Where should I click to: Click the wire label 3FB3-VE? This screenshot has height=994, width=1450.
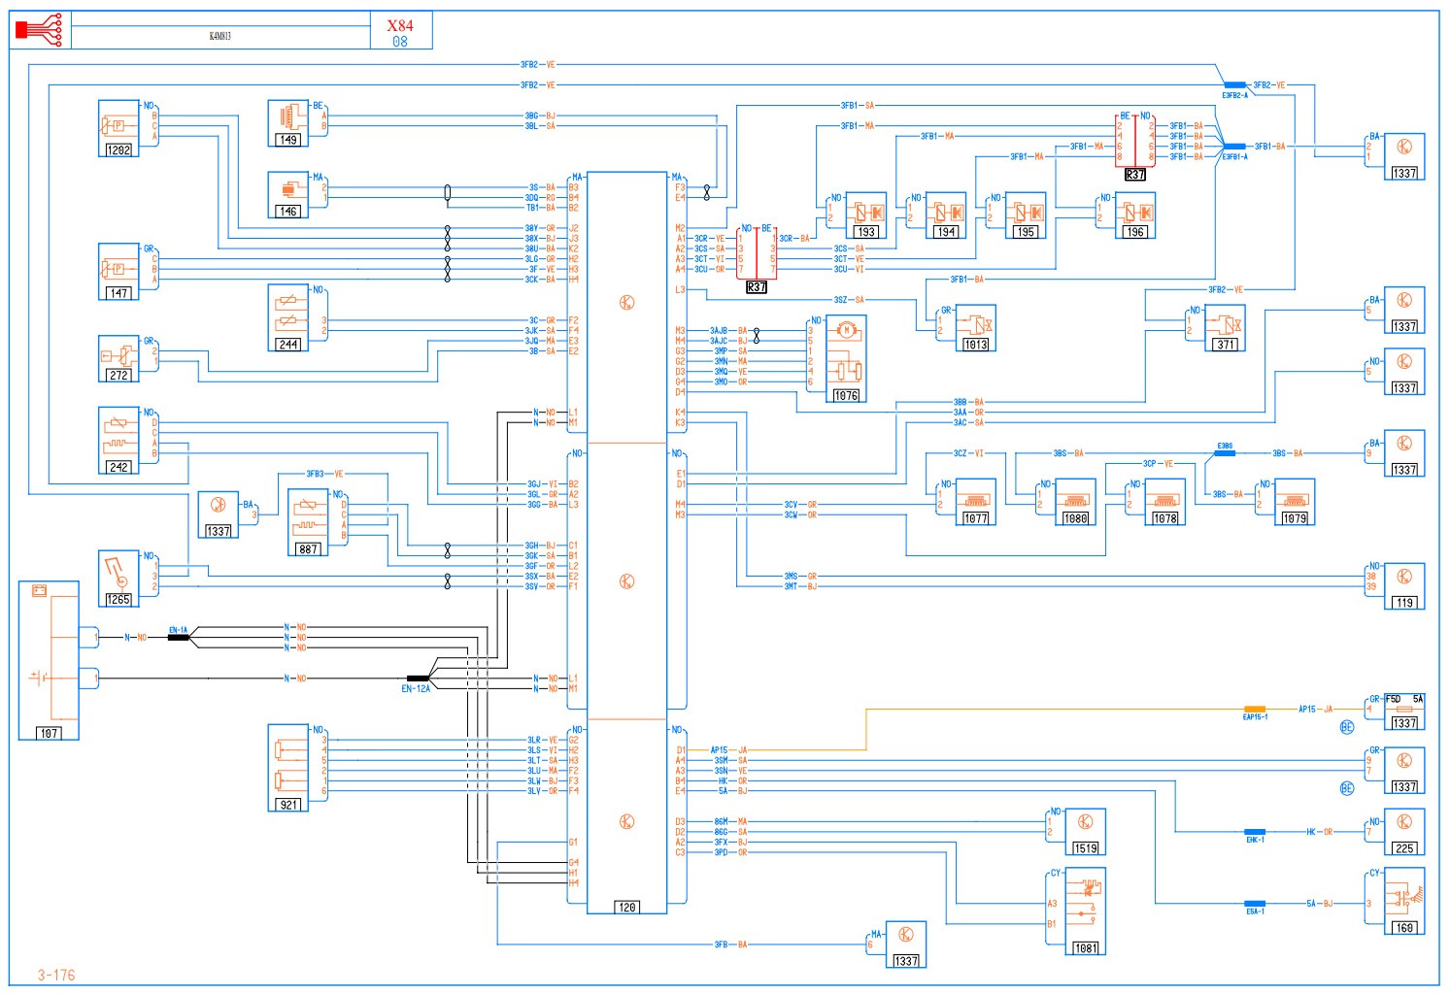pos(325,474)
